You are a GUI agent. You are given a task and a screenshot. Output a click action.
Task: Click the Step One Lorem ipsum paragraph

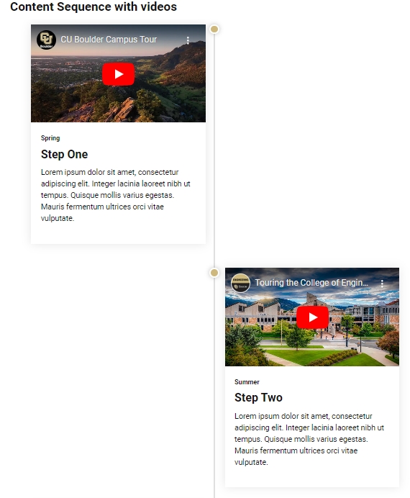116,195
